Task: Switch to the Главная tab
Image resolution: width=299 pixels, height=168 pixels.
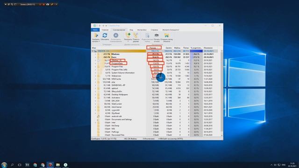Action: 105,30
